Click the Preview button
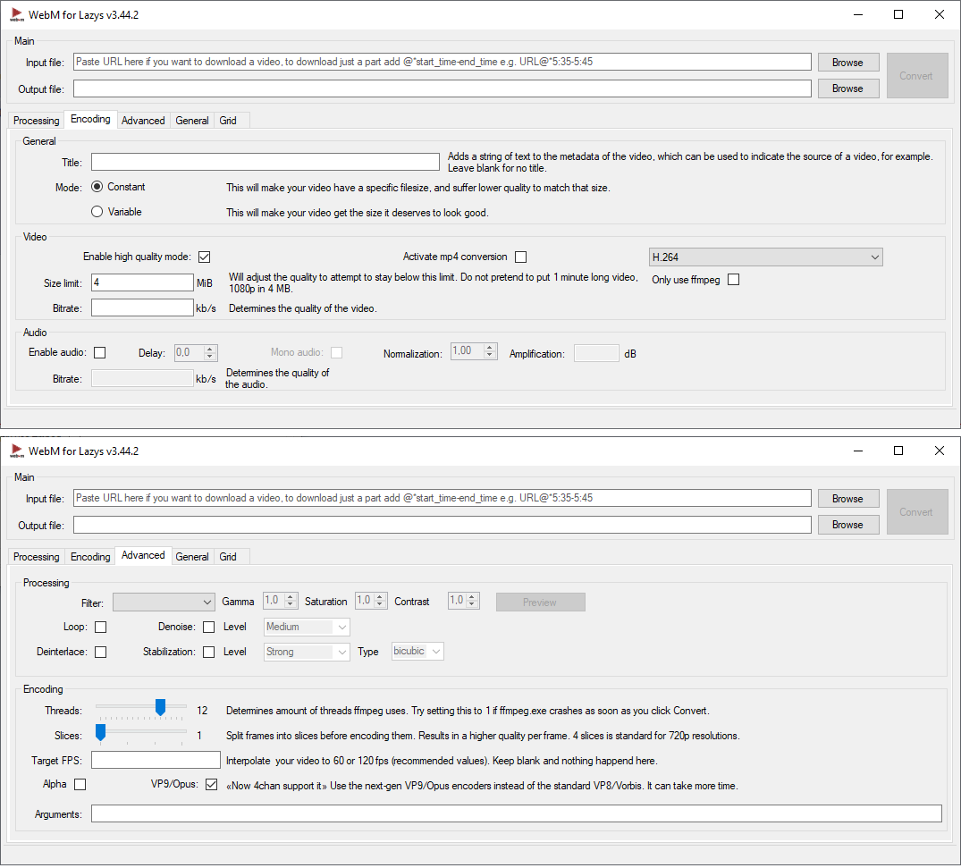This screenshot has width=961, height=868. 541,603
